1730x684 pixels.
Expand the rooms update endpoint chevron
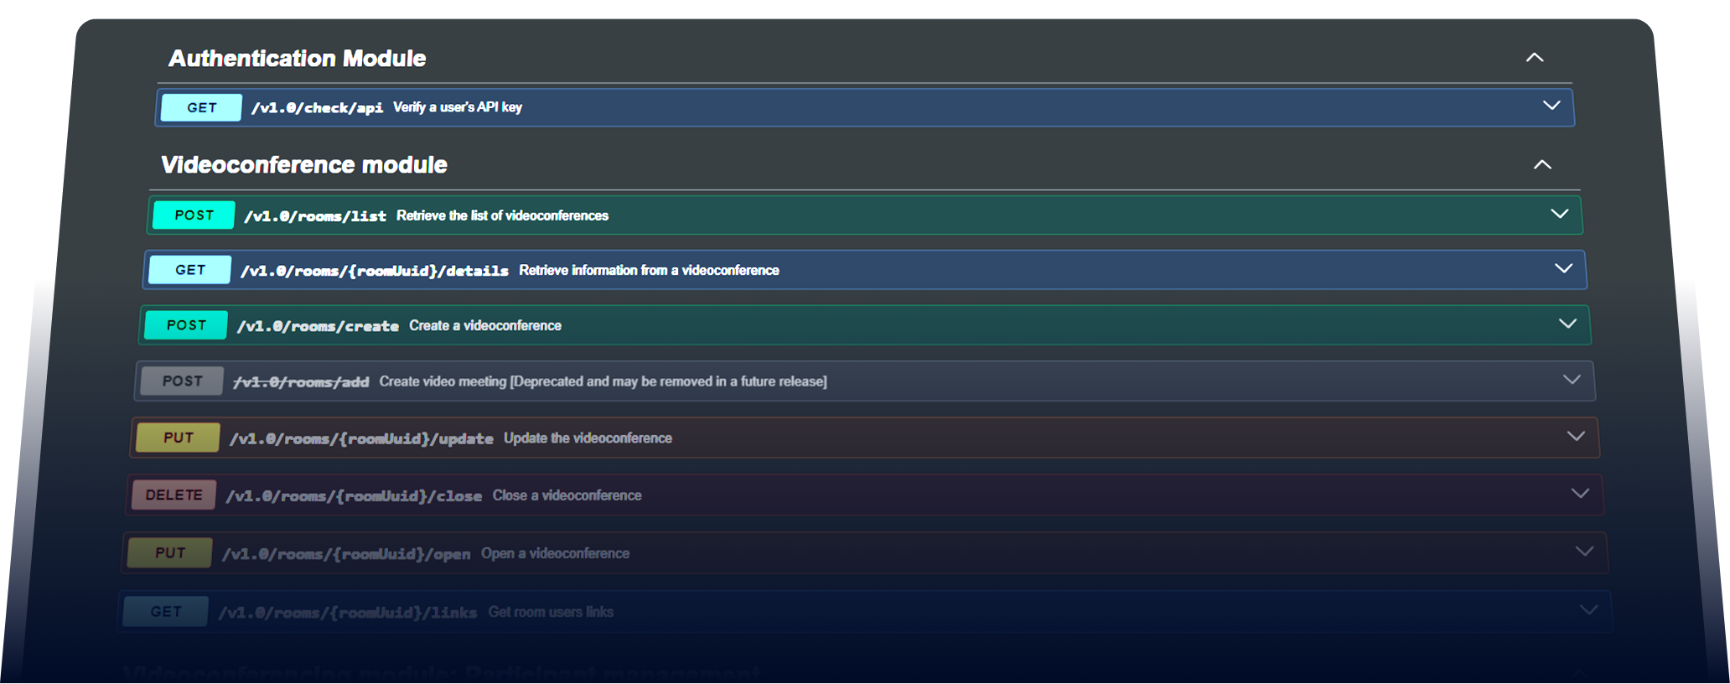pos(1576,436)
